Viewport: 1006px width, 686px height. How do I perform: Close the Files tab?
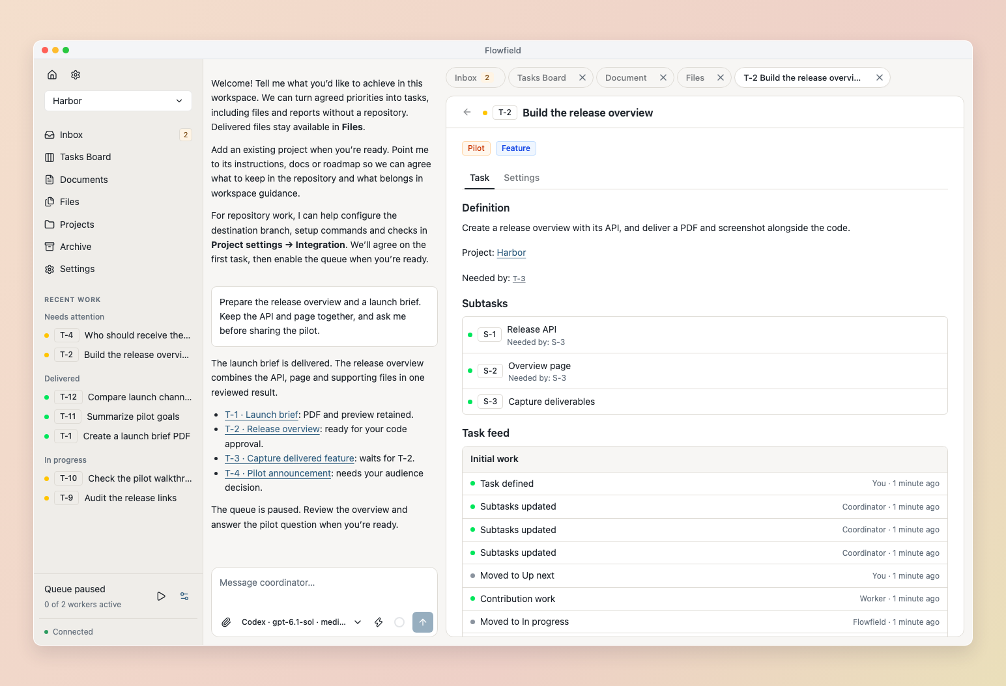tap(721, 77)
